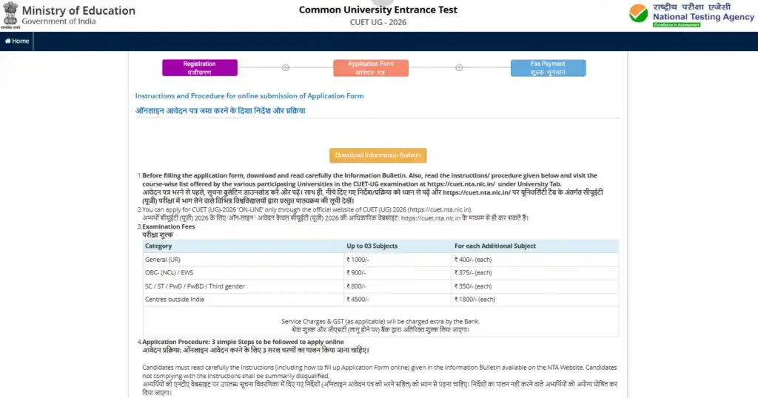The image size is (758, 398).
Task: Go to the Fee Payment step
Action: tap(548, 68)
